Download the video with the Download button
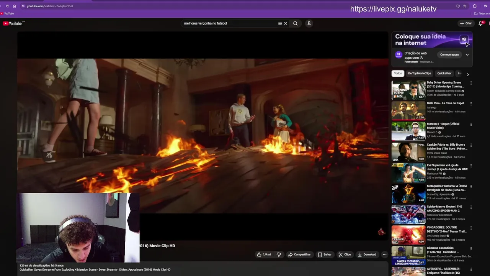Image resolution: width=490 pixels, height=276 pixels. coord(367,255)
